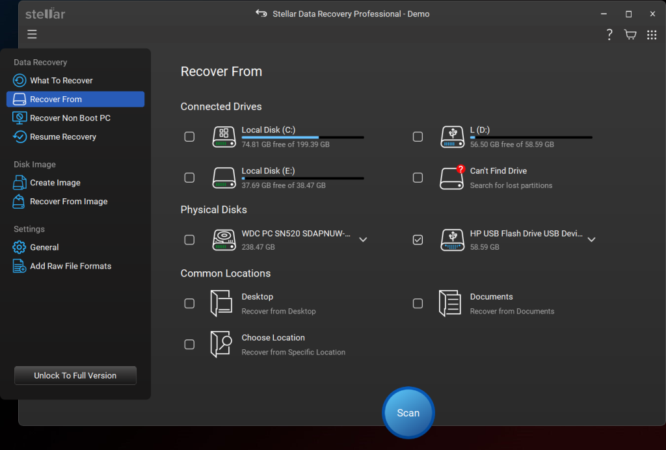Open Resume Recovery in the sidebar

75,137
